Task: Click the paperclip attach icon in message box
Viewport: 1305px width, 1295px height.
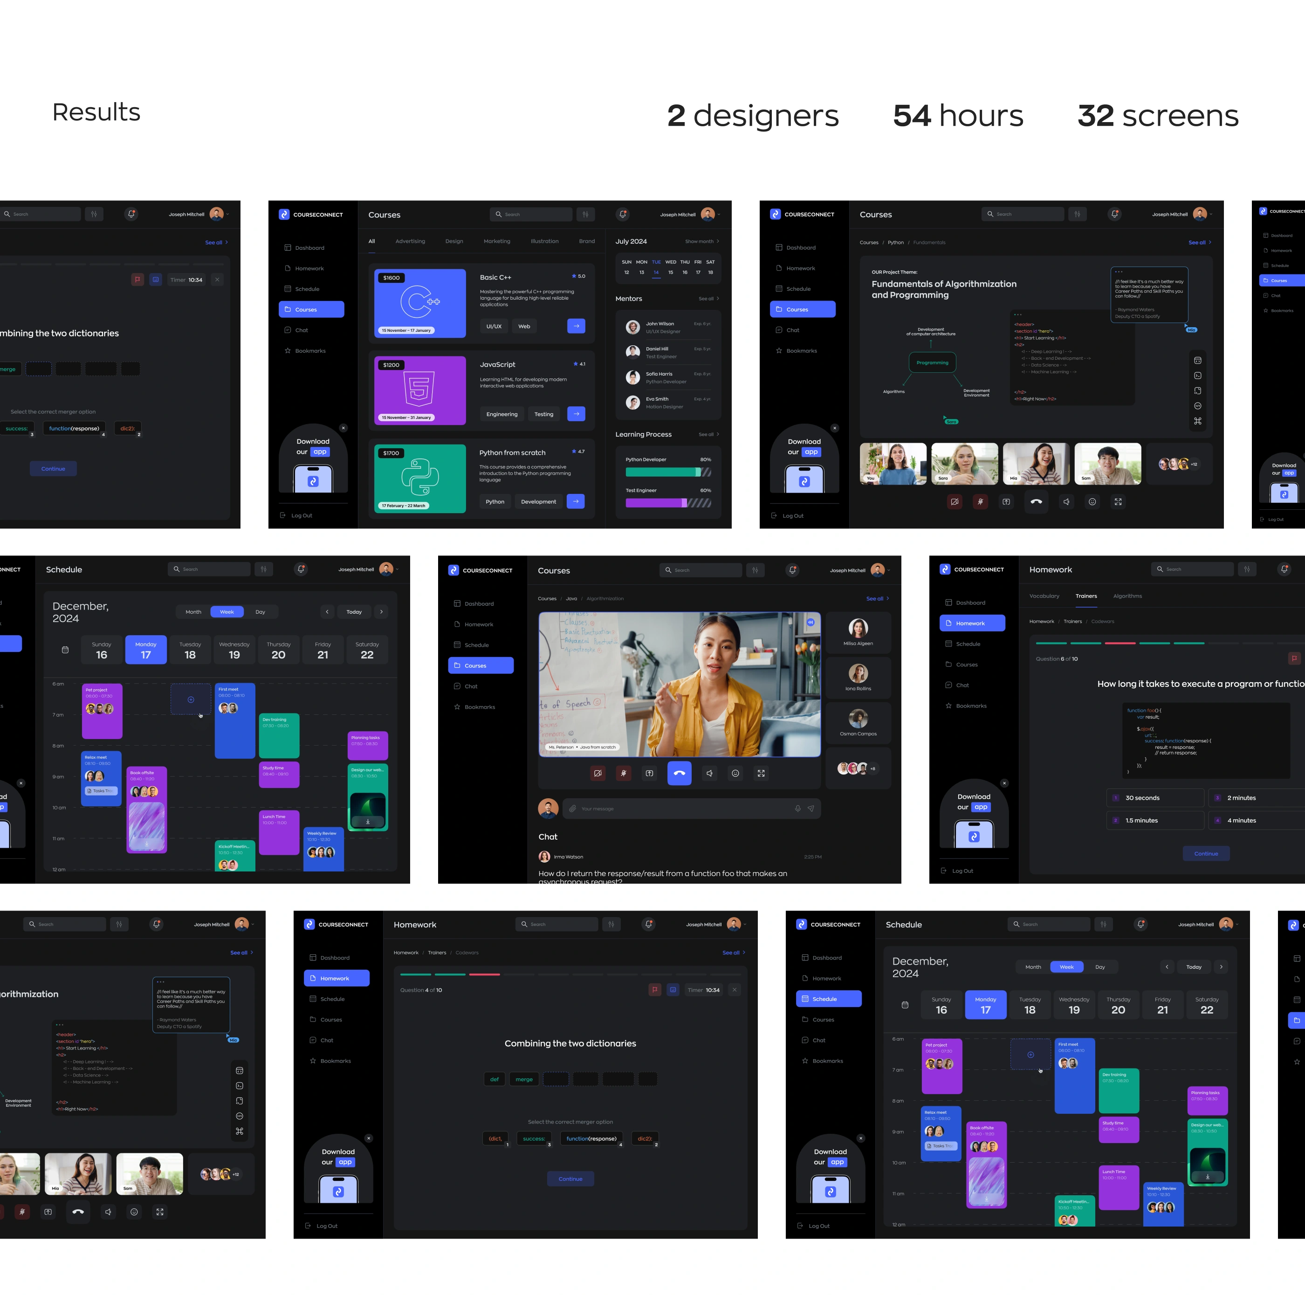Action: (572, 808)
